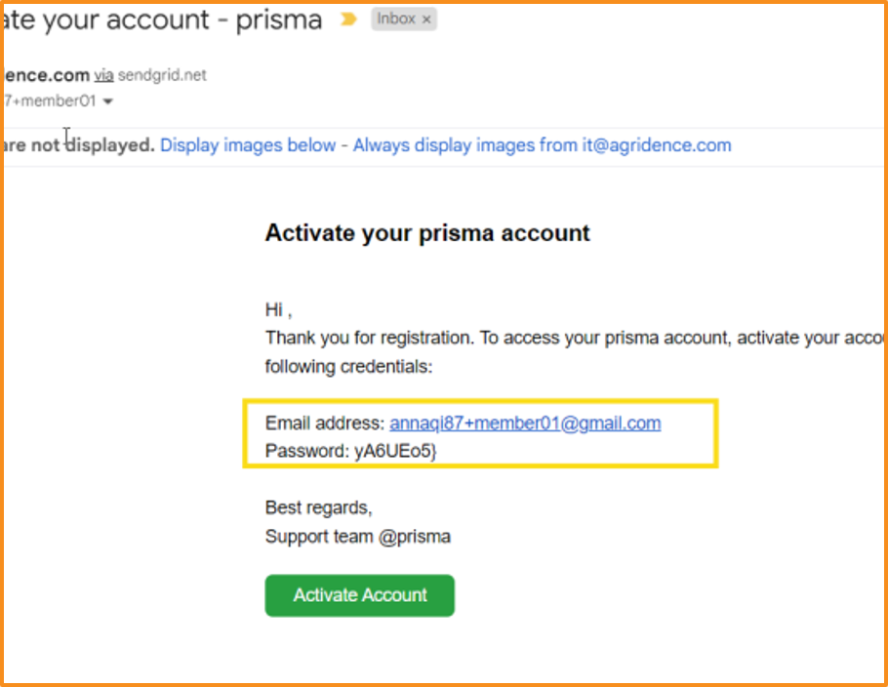Click the Activate your prisma account heading

click(x=427, y=233)
